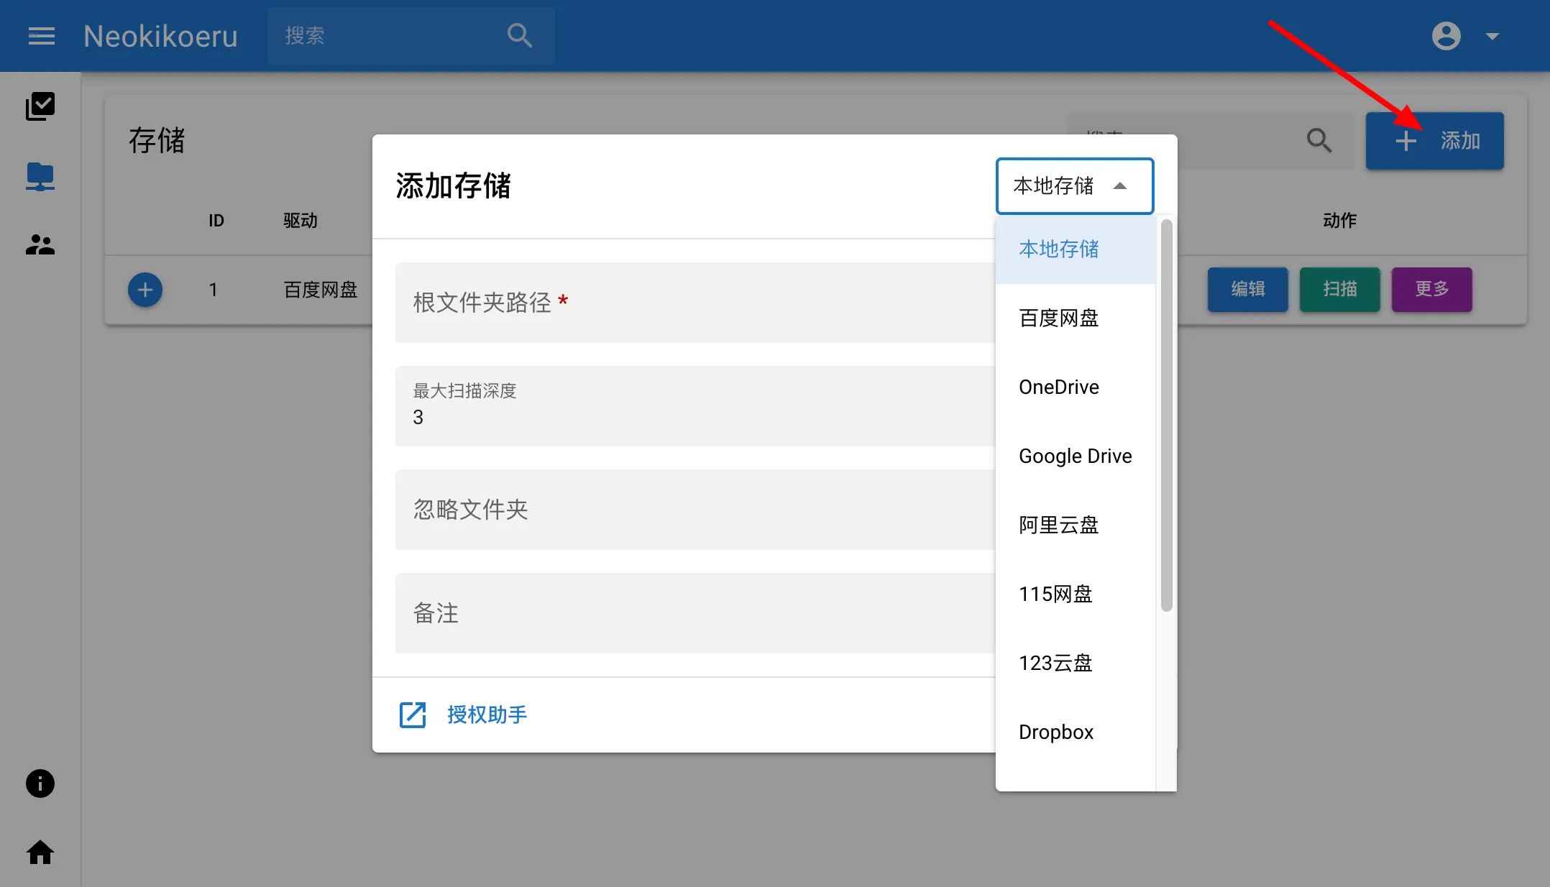Open the storage sidebar icon
1550x887 pixels.
pyautogui.click(x=40, y=176)
